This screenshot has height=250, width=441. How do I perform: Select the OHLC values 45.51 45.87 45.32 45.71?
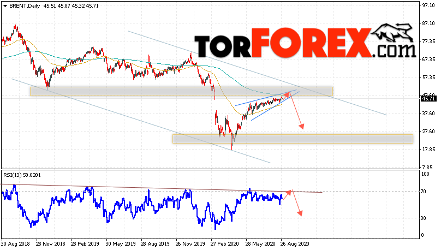pos(71,6)
